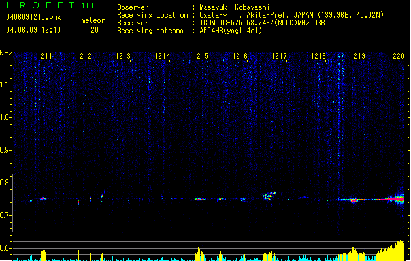Click the 1212 time marker

[x=84, y=56]
